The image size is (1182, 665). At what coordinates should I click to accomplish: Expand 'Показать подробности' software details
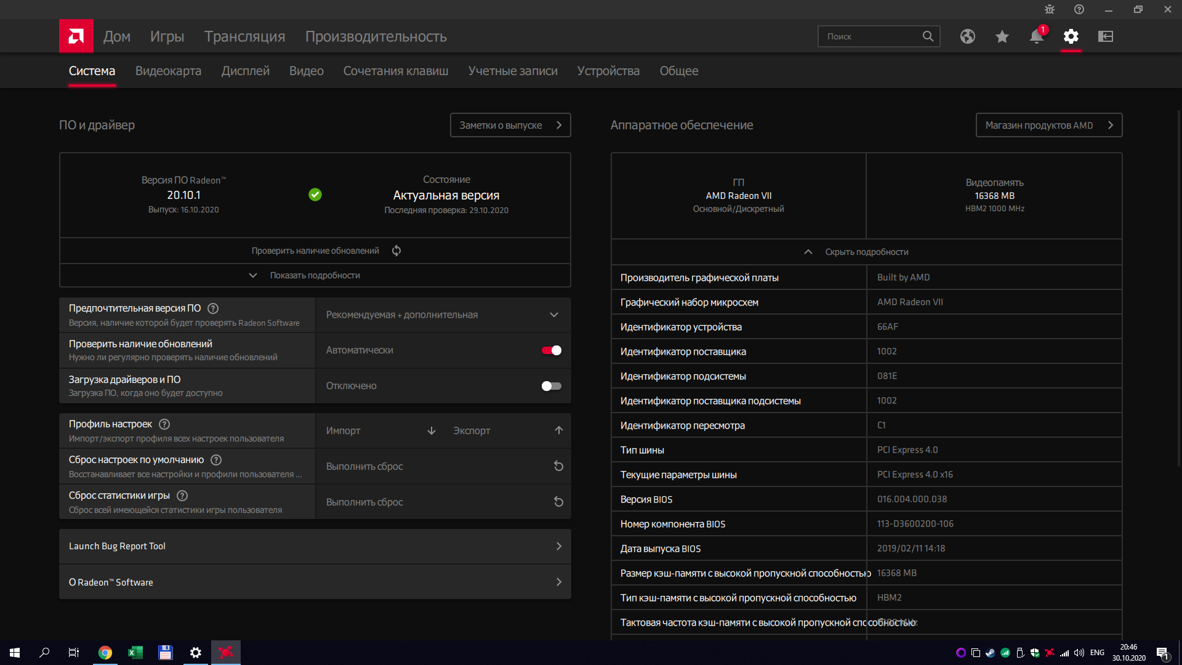pos(315,275)
